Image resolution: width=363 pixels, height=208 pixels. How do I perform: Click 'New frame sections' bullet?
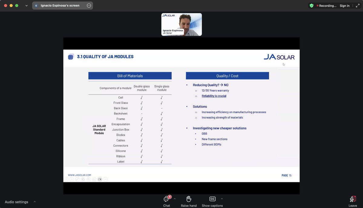[x=214, y=139]
